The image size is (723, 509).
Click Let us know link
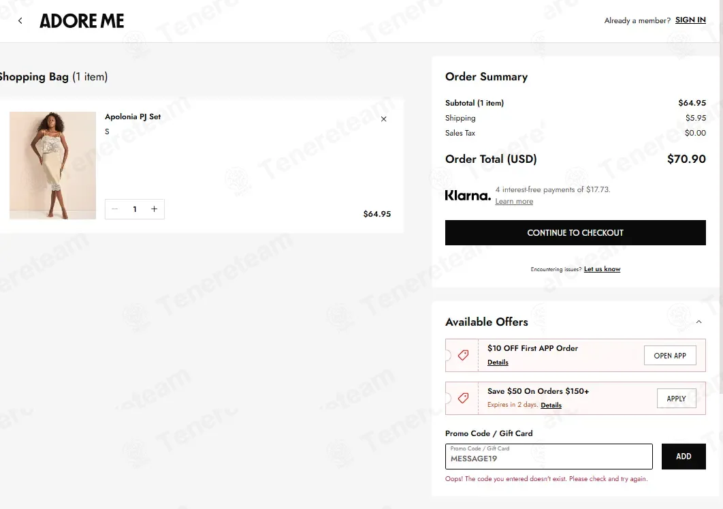[602, 269]
